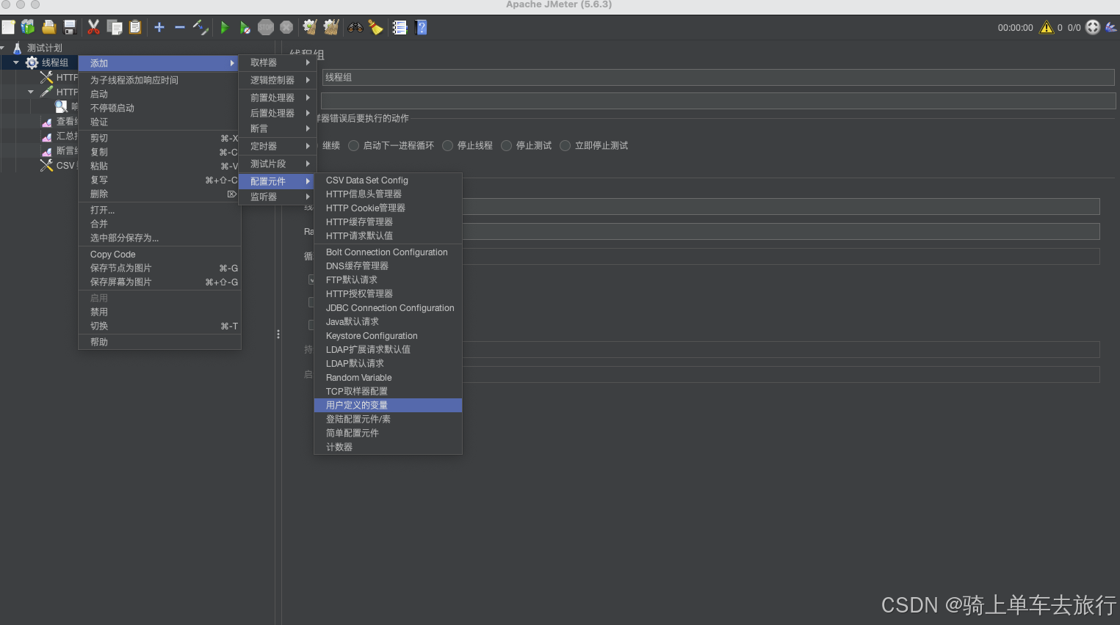The image size is (1120, 625).
Task: Click the blue plus Expand All icon
Action: click(159, 27)
